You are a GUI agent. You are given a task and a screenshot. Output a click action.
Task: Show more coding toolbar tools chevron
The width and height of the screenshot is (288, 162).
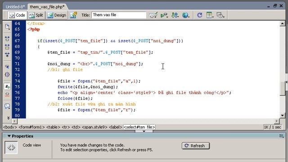[8, 118]
